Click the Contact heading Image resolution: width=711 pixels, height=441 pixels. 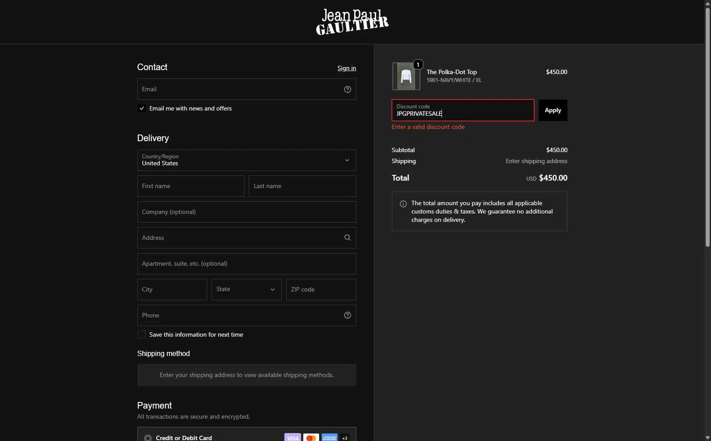152,67
